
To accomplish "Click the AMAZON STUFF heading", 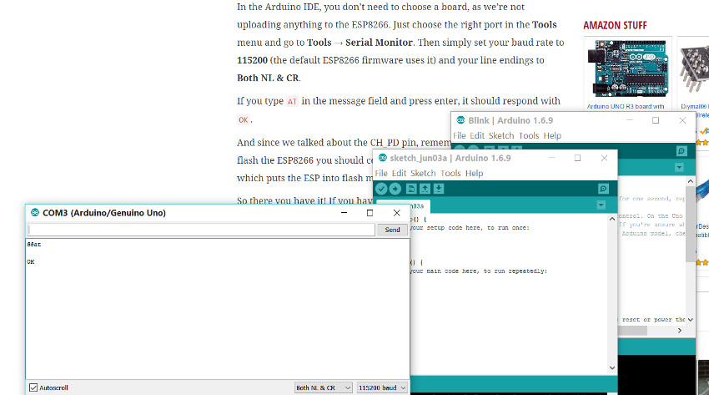I will coord(615,25).
